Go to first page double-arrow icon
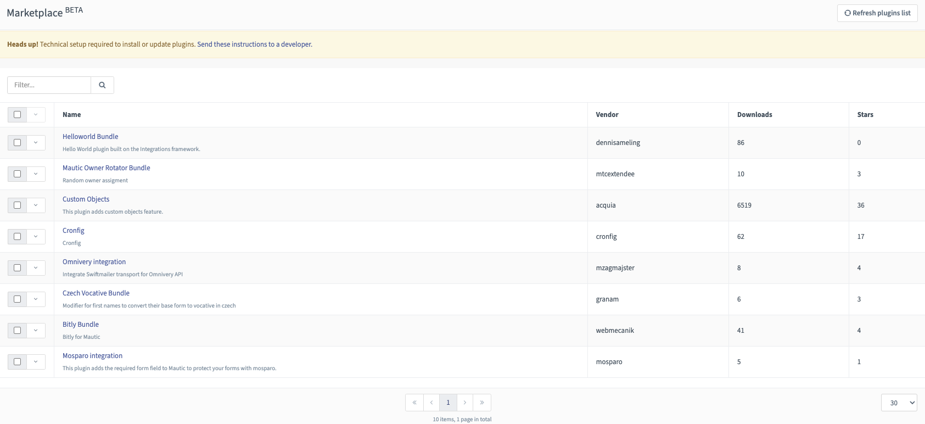Image resolution: width=925 pixels, height=424 pixels. pos(414,403)
